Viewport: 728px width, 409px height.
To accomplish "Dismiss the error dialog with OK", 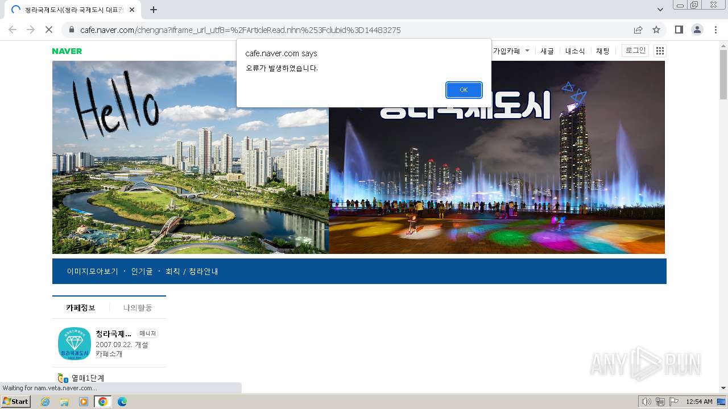I will coord(464,90).
